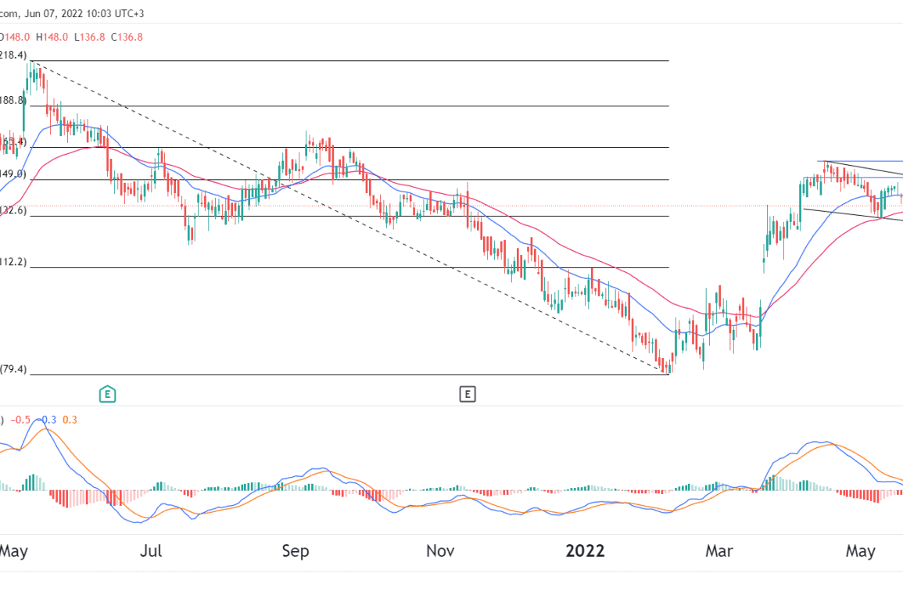Click the (79.4) Fibonacci level label
Viewport: 903px width, 602px height.
pos(13,369)
